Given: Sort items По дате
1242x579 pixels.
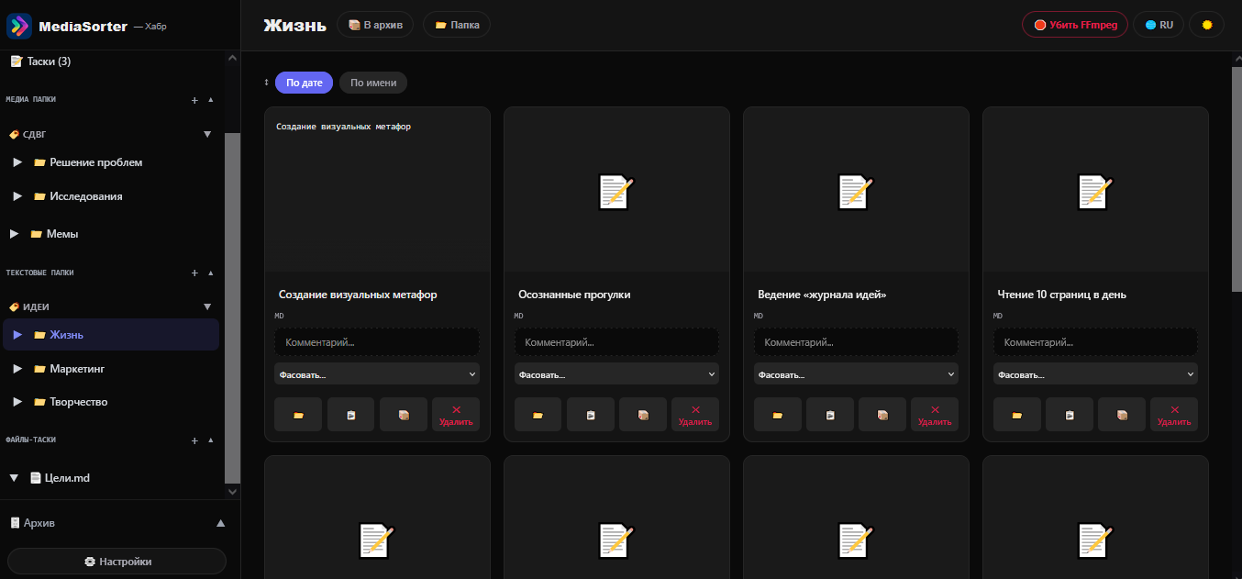Looking at the screenshot, I should click(x=304, y=83).
